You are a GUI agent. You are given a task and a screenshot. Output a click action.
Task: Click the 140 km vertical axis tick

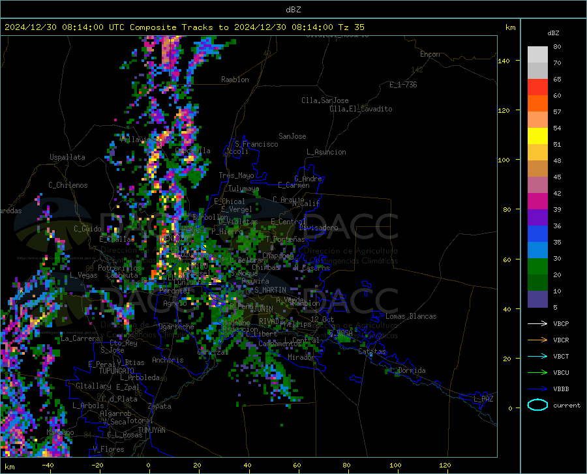pyautogui.click(x=504, y=61)
